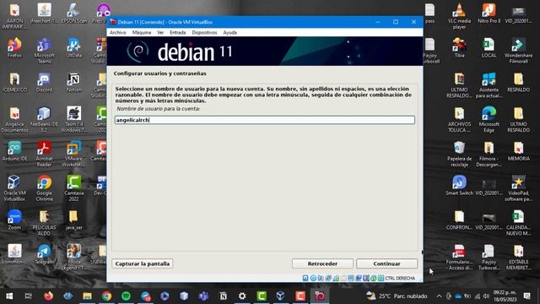Open the Ver menu

tap(160, 32)
